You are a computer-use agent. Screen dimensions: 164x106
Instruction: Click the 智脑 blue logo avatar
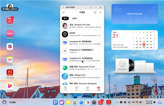pos(65,76)
